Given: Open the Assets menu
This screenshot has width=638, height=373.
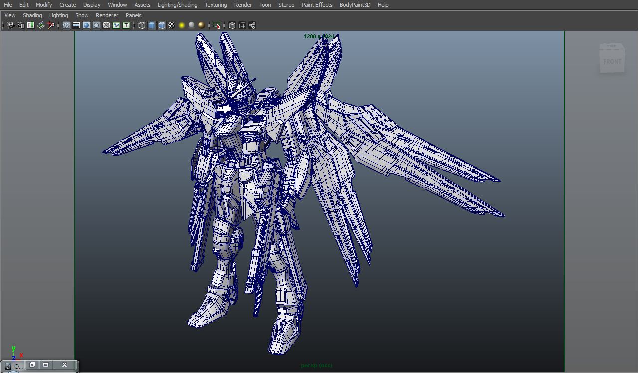Looking at the screenshot, I should 142,5.
